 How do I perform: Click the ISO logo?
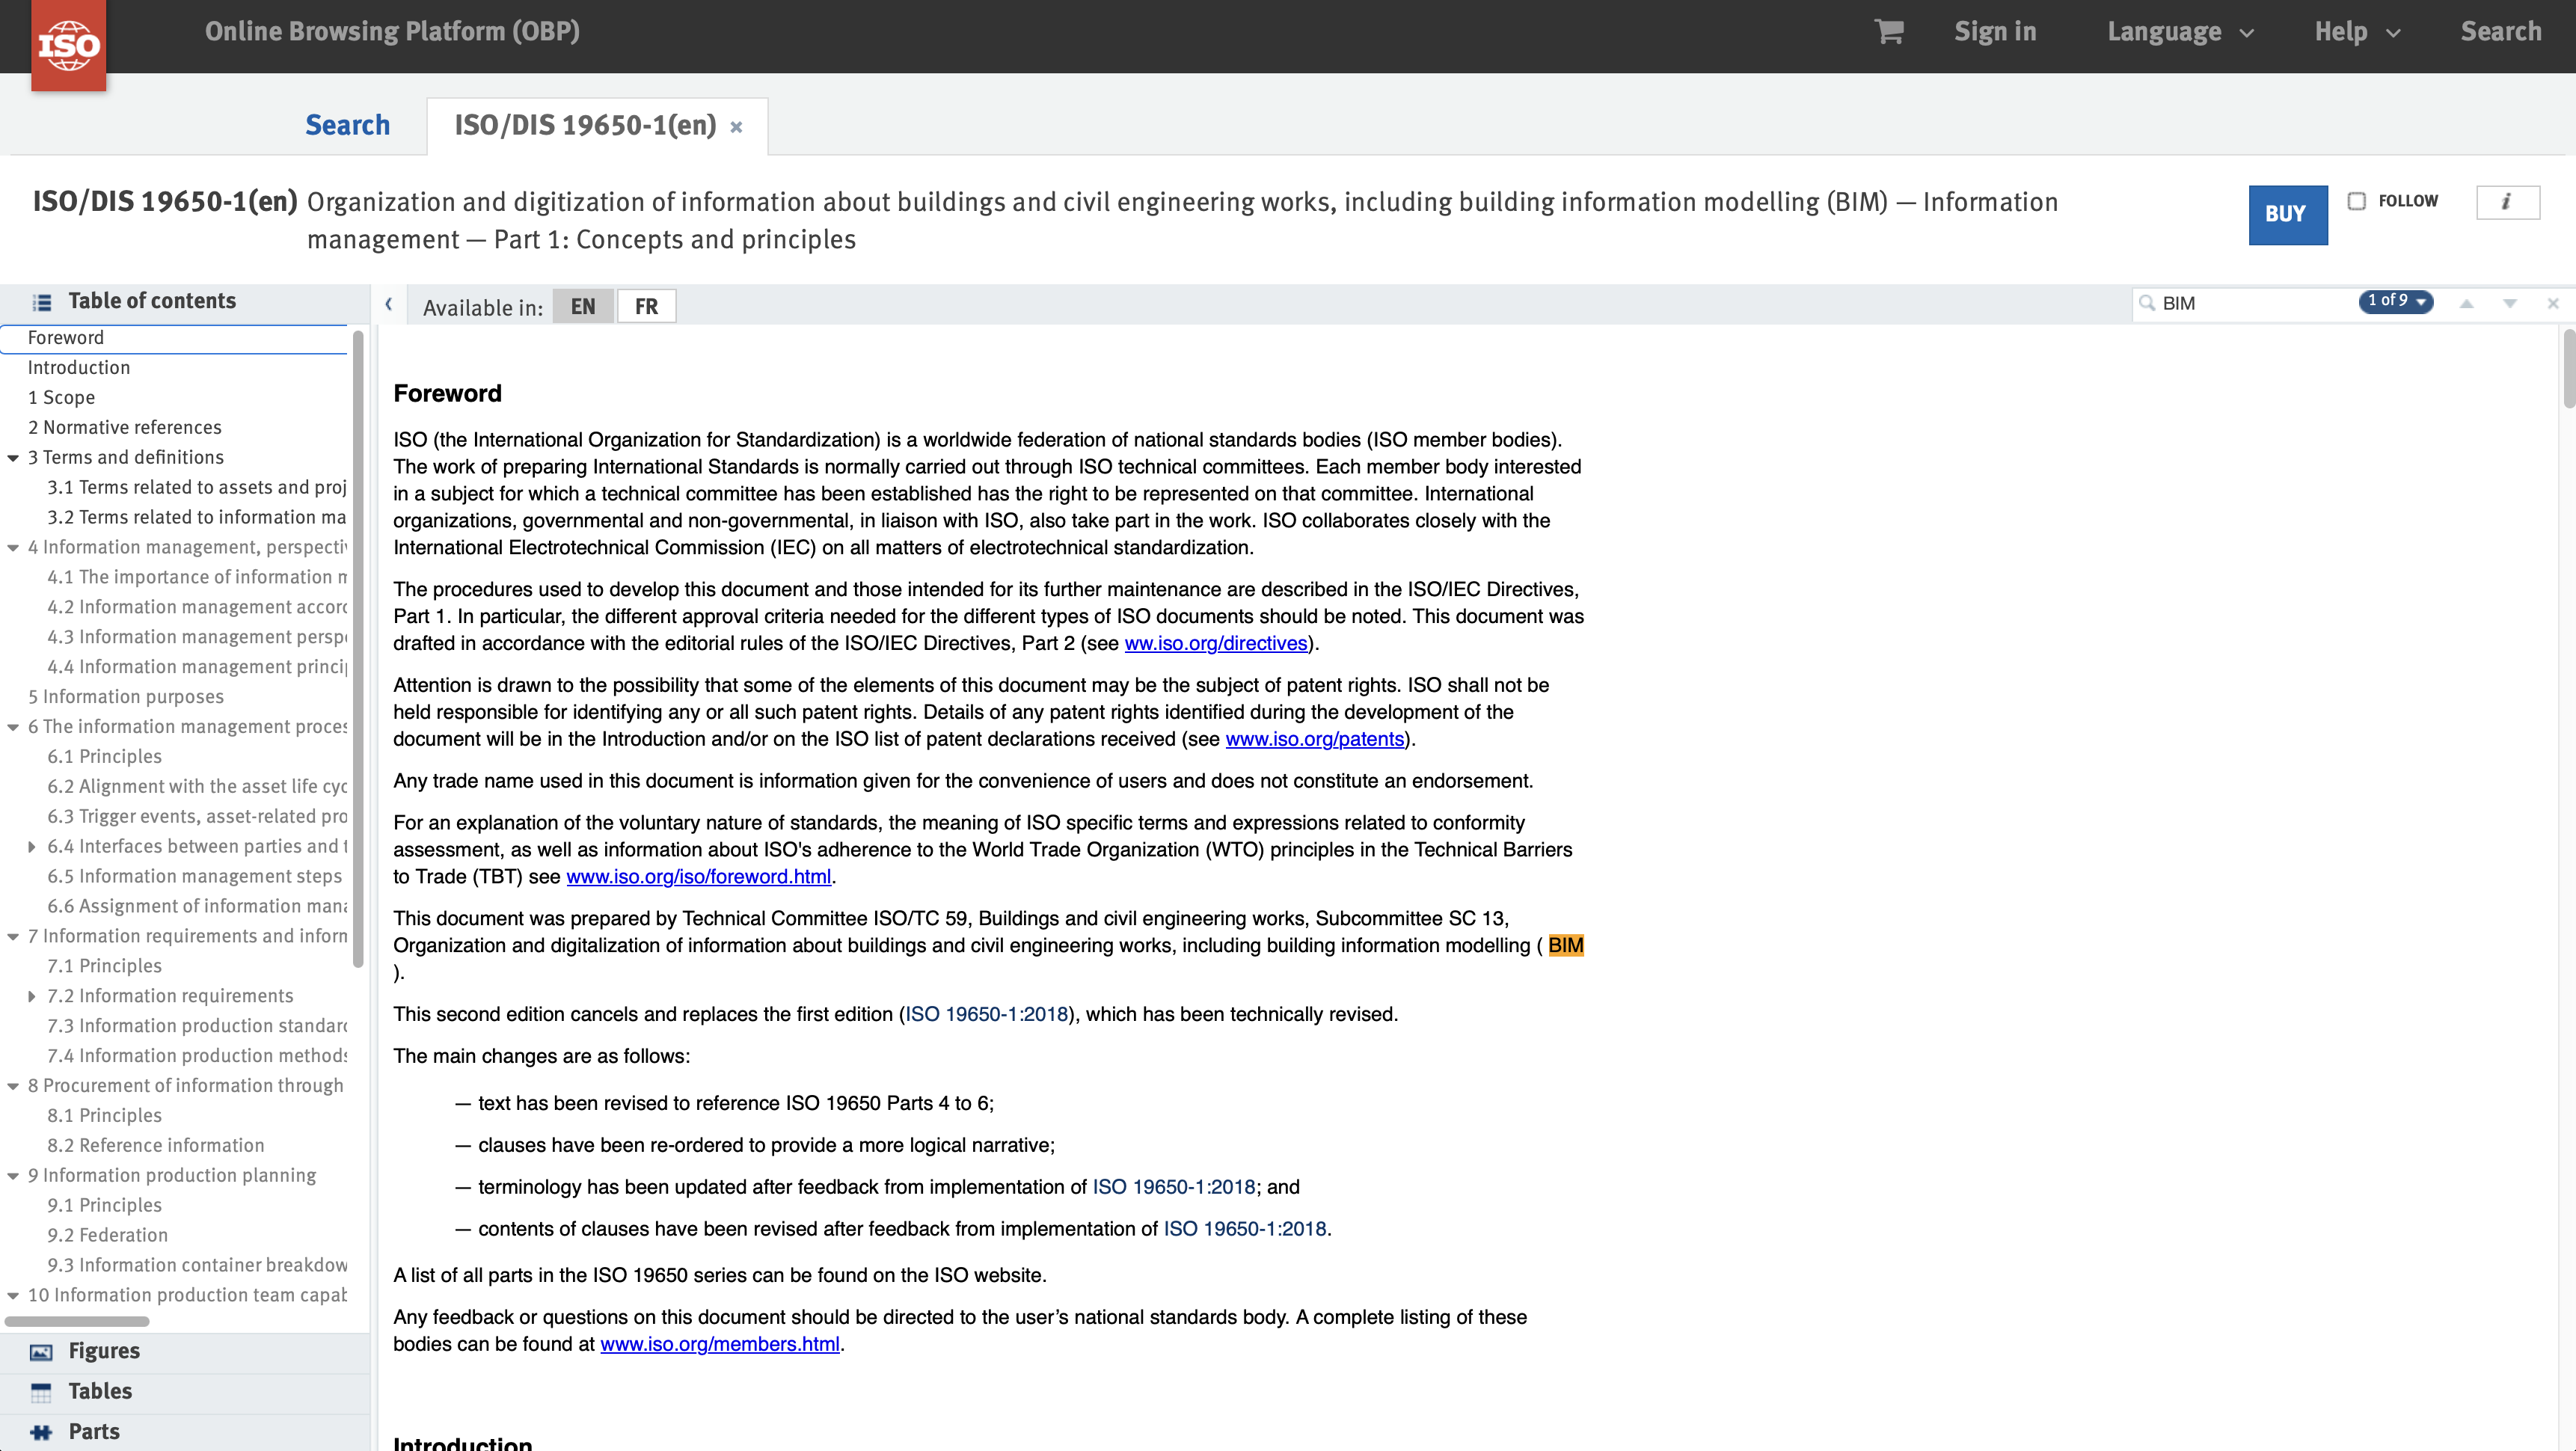68,44
